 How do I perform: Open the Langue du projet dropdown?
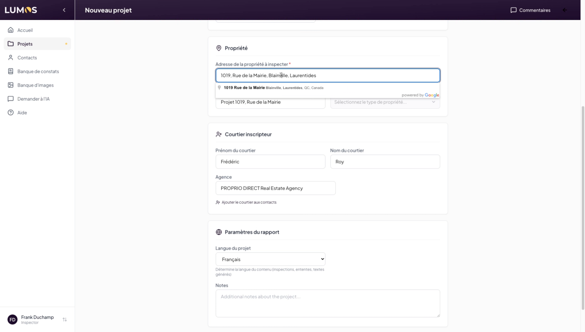coord(270,259)
